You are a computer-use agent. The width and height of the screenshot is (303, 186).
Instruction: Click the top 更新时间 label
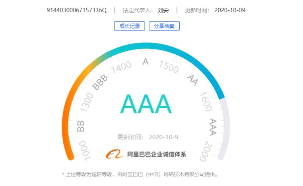[x=197, y=10]
